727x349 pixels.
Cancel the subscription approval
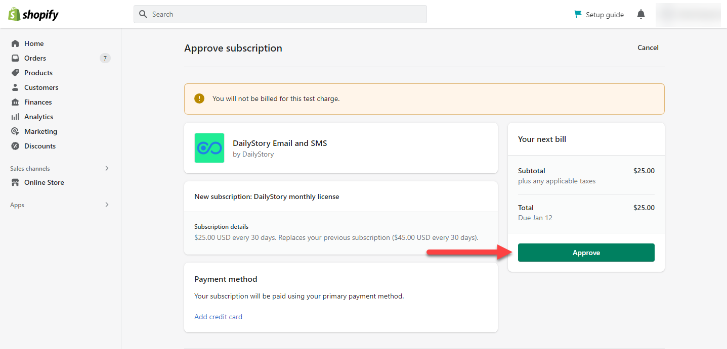tap(648, 47)
